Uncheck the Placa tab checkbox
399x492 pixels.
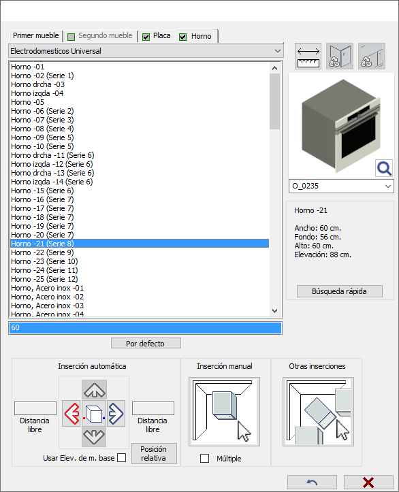(146, 37)
